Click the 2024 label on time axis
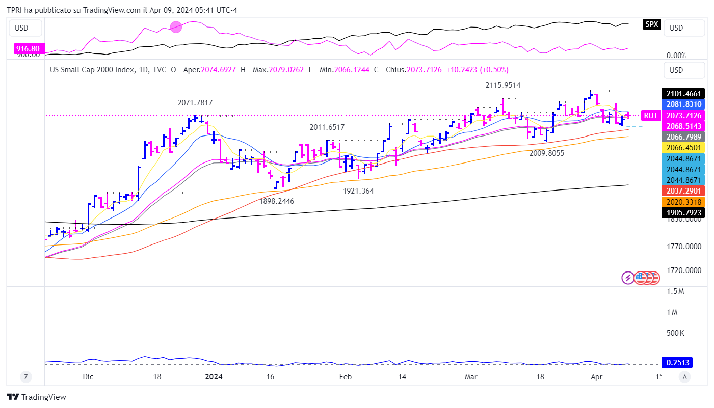 [x=214, y=377]
